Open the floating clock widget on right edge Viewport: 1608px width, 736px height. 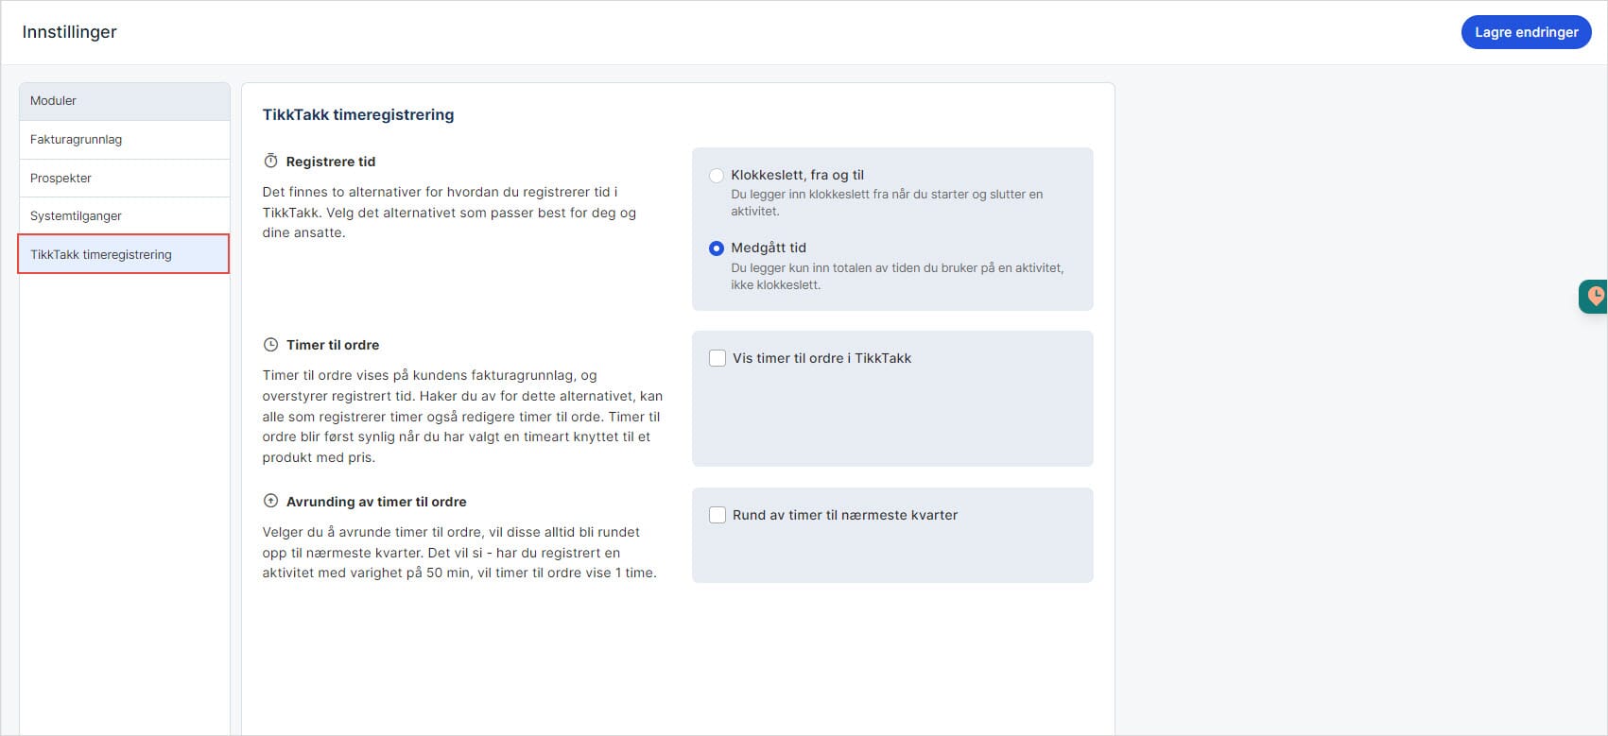(x=1594, y=297)
